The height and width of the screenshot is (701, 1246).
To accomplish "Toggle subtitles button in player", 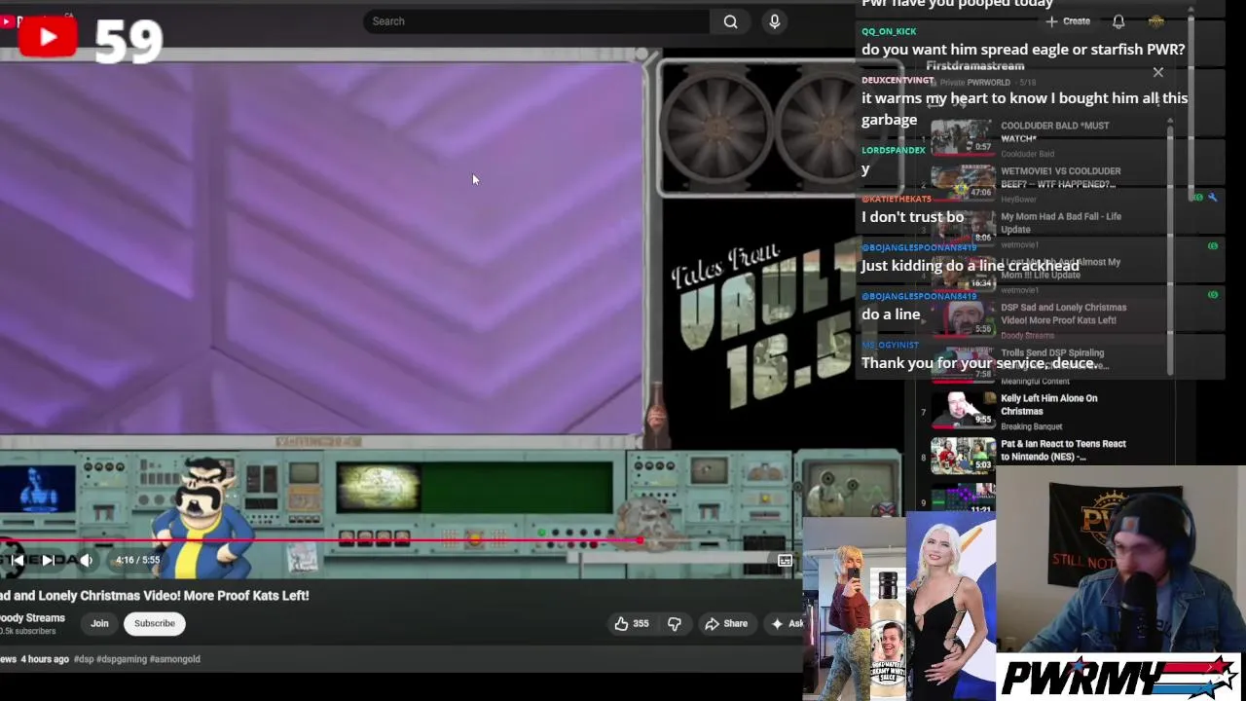I will (x=785, y=561).
